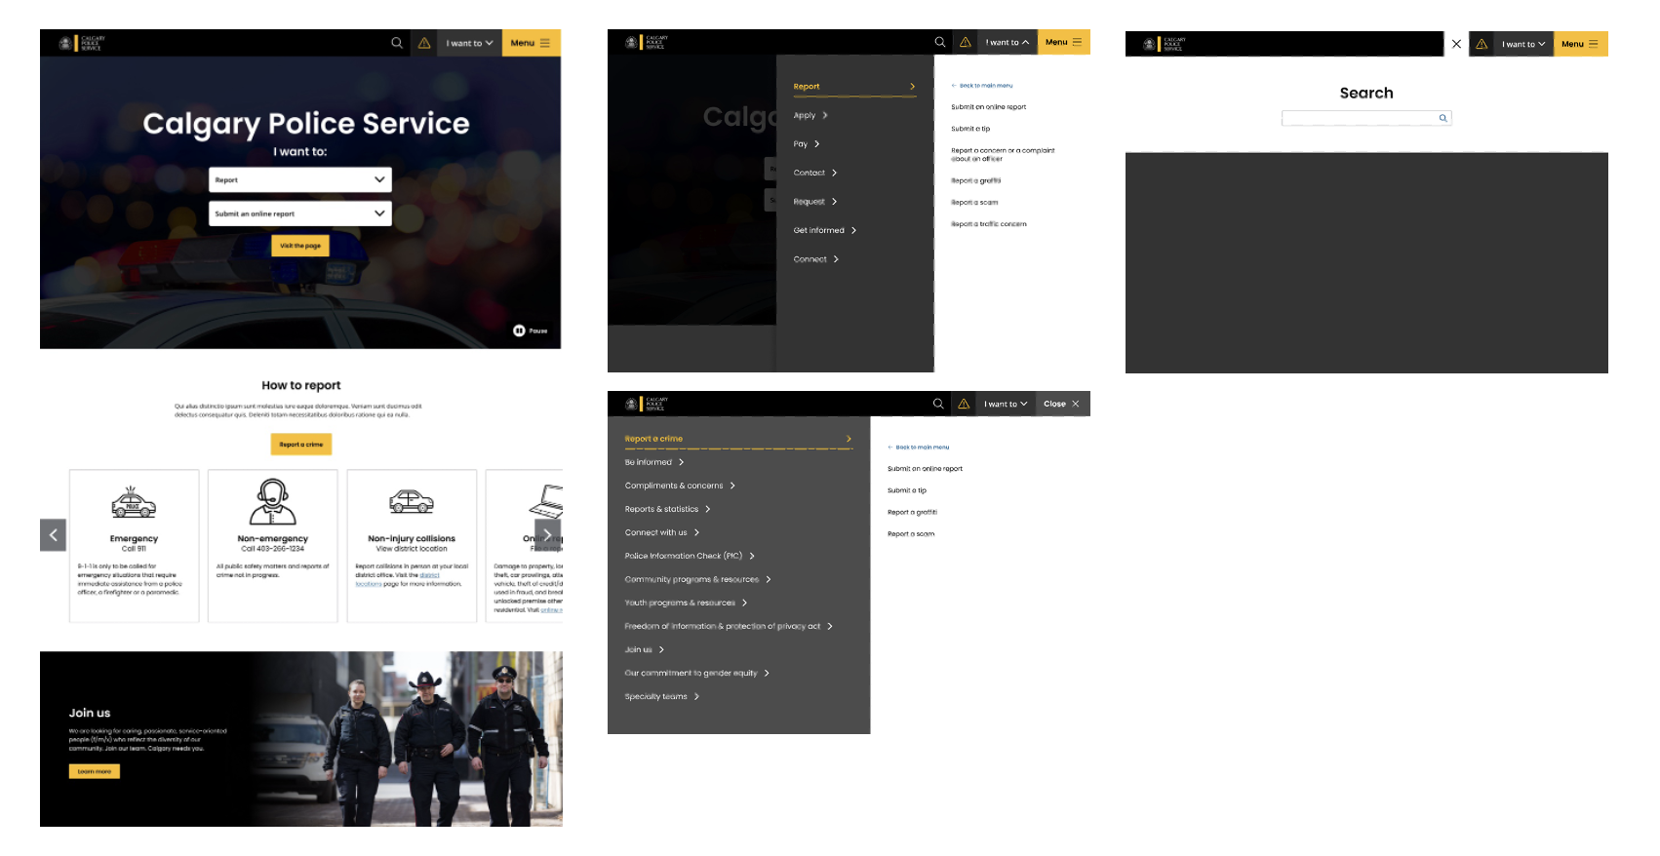Expand 'Be informed' menu item
Screen dimensions: 1660x856
click(654, 462)
